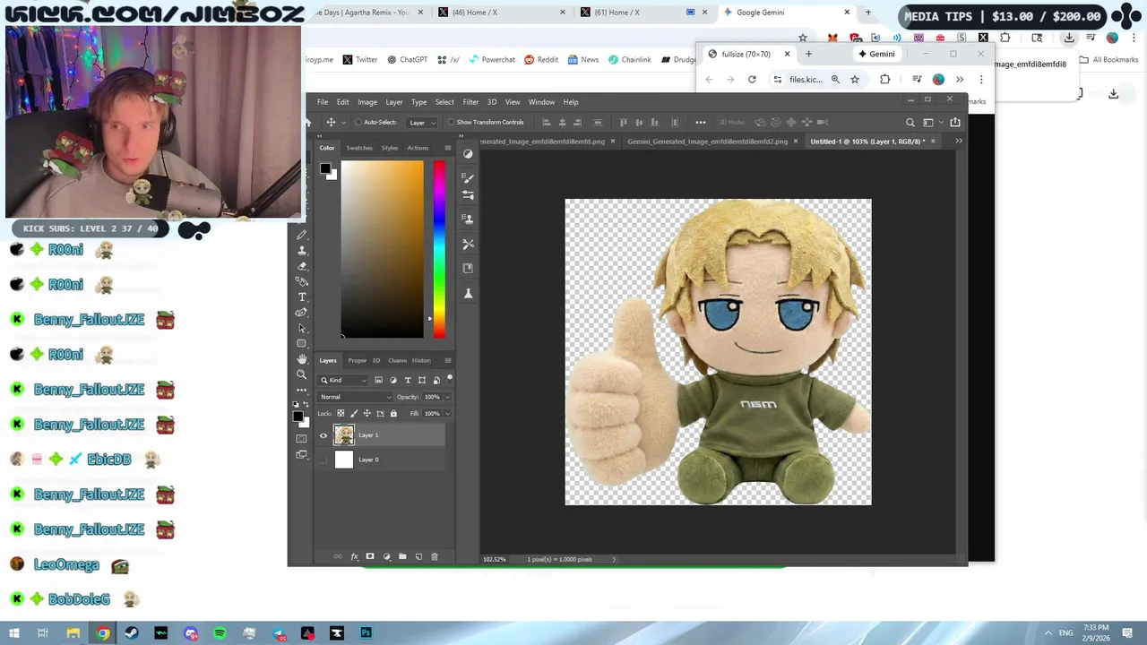Open the Opacity slider dropdown arrow
1147x645 pixels.
tap(447, 397)
